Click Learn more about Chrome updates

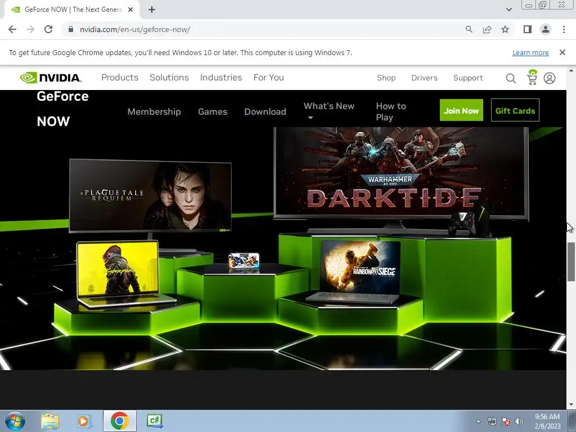point(530,52)
